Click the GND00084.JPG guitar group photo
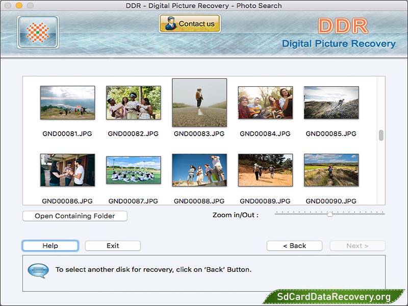Viewport: 408px width, 306px height. 265,103
